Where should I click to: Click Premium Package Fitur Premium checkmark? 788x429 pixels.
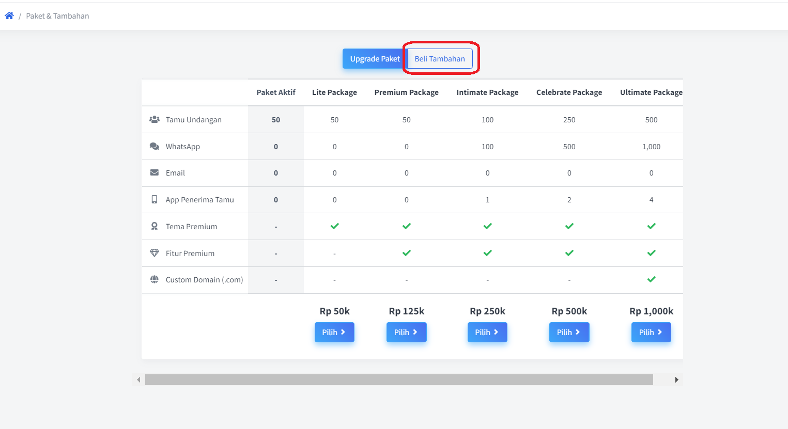(407, 253)
